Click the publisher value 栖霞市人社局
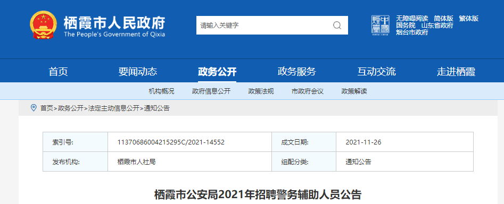504x204 pixels. (137, 162)
